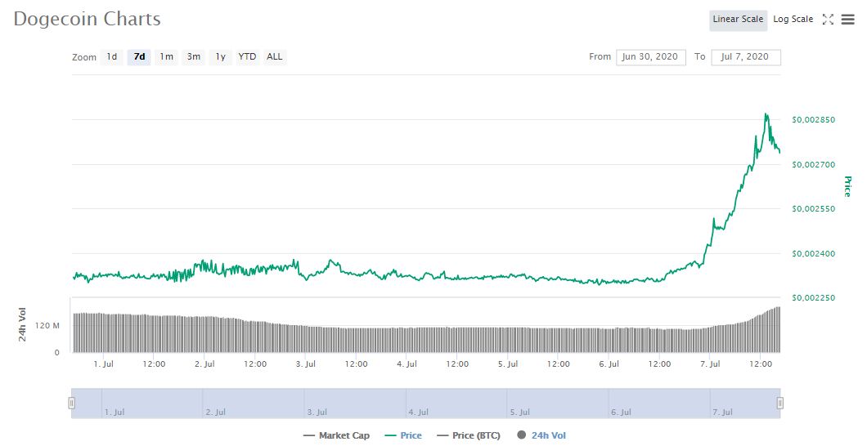The image size is (867, 446).
Task: Toggle Price (BTC) series in legend
Action: coord(469,435)
